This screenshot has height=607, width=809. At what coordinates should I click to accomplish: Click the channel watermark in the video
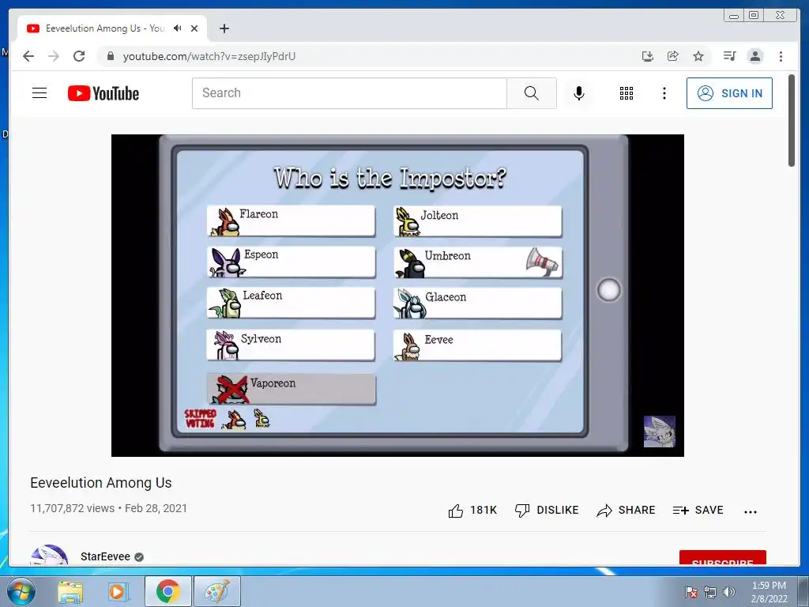pyautogui.click(x=660, y=432)
